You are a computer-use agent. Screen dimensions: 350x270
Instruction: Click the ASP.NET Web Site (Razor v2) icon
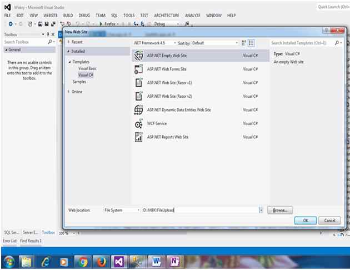tap(139, 96)
